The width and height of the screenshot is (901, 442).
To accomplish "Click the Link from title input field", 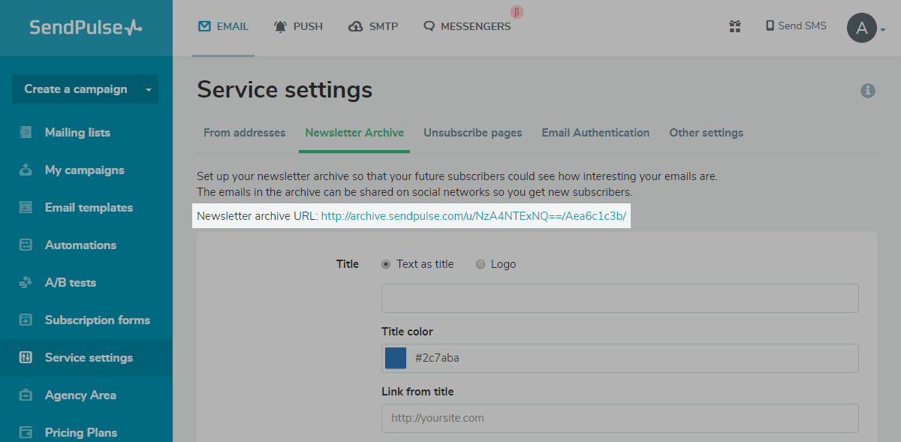I will point(619,418).
